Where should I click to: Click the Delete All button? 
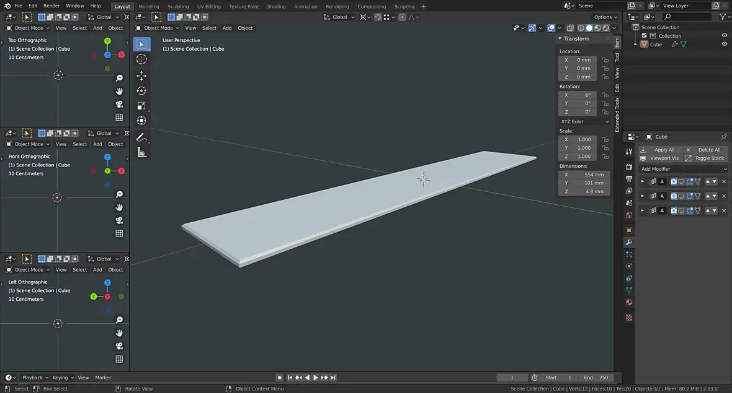705,150
